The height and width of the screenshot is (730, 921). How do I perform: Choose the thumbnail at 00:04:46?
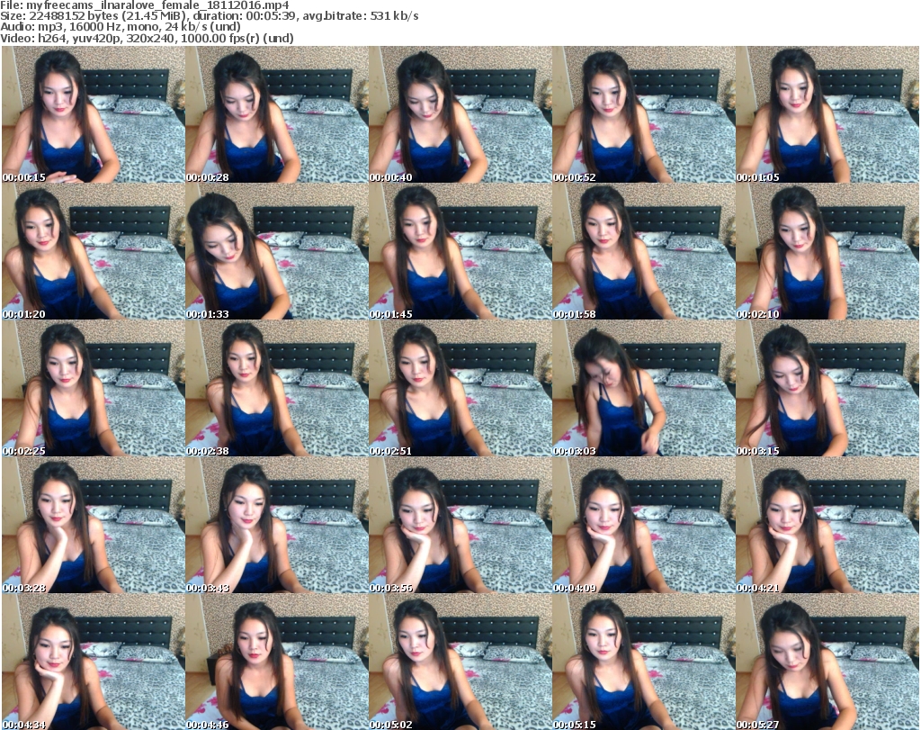pyautogui.click(x=277, y=662)
